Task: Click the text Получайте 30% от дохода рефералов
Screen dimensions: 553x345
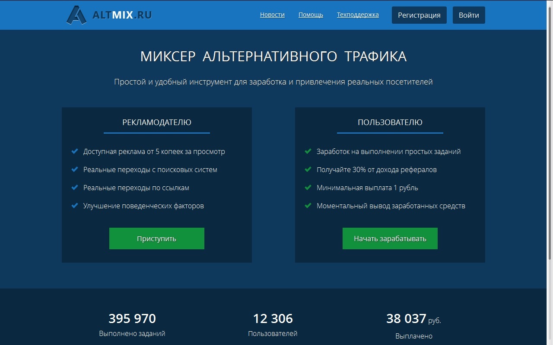Action: tap(377, 170)
